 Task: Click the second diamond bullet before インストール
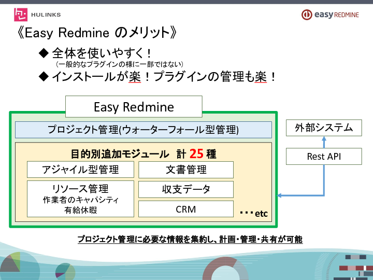coord(44,77)
